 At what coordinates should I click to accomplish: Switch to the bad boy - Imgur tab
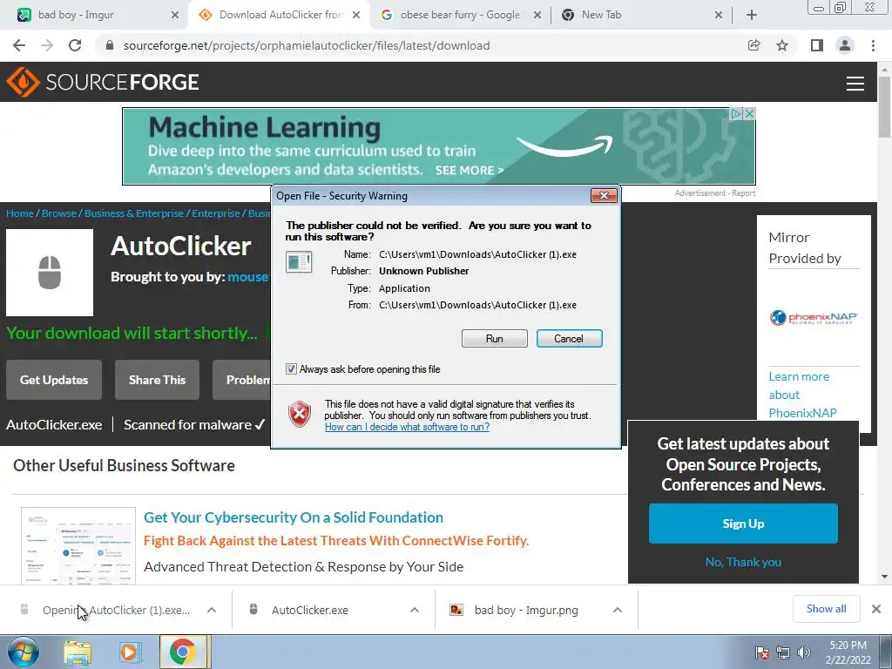click(96, 16)
